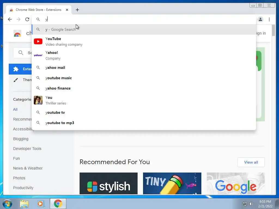Open the Stylish extension card
This screenshot has height=209, width=279.
point(108,183)
